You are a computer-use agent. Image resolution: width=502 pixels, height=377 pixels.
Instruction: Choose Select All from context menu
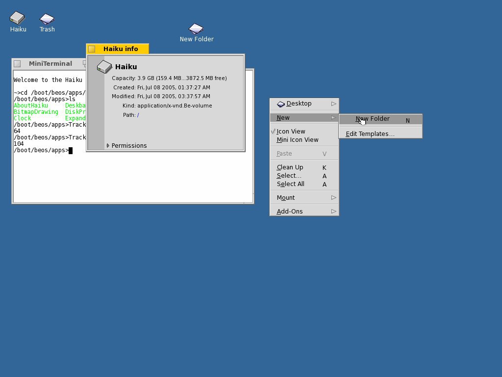tap(304, 184)
